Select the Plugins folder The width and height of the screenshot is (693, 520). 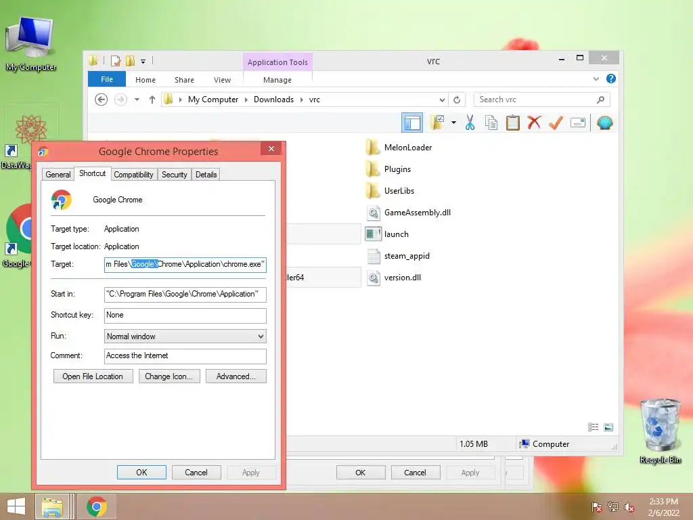389,169
